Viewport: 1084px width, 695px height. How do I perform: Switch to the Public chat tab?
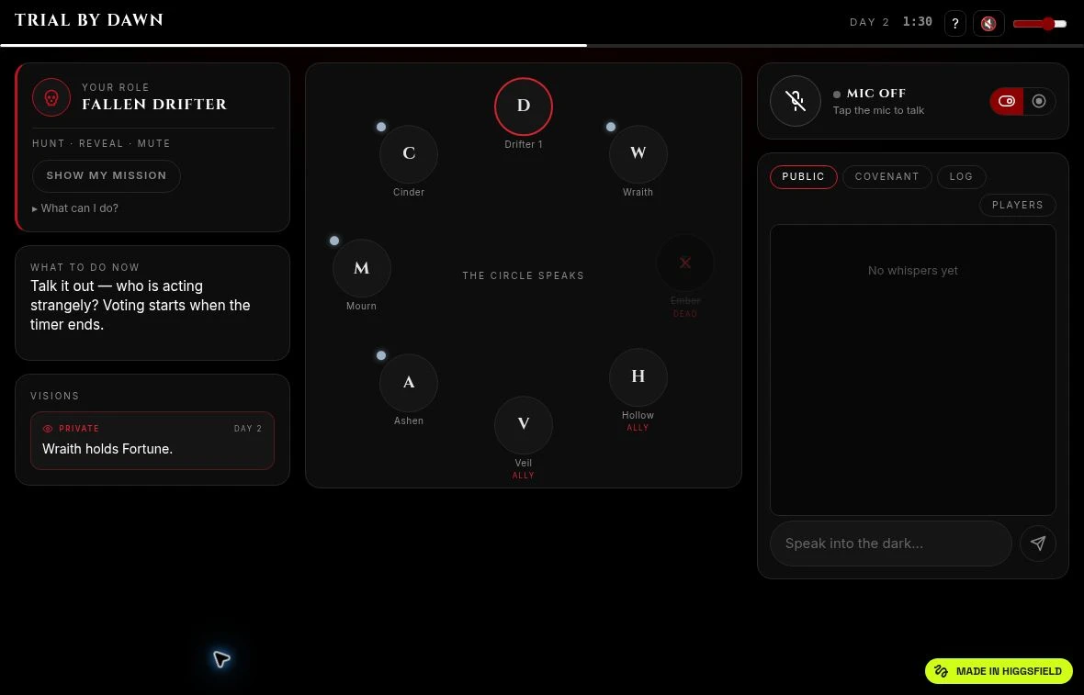tap(803, 177)
